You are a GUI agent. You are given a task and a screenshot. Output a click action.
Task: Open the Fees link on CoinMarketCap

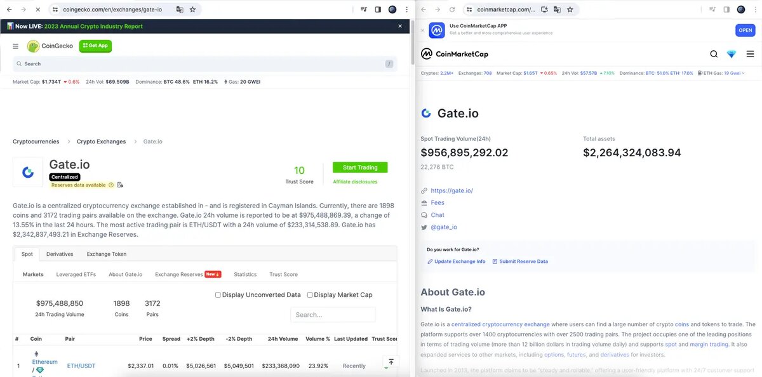pos(438,202)
